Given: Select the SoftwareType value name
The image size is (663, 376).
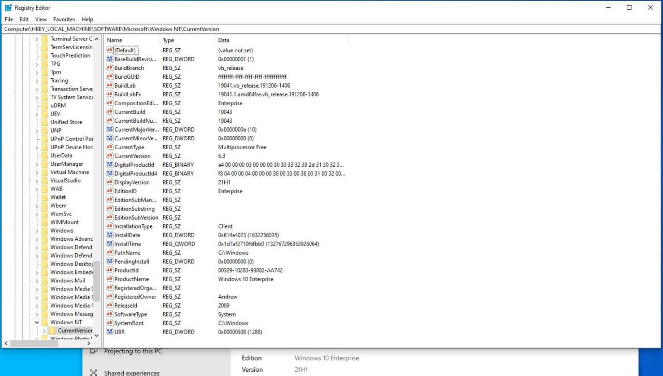Looking at the screenshot, I should point(131,314).
